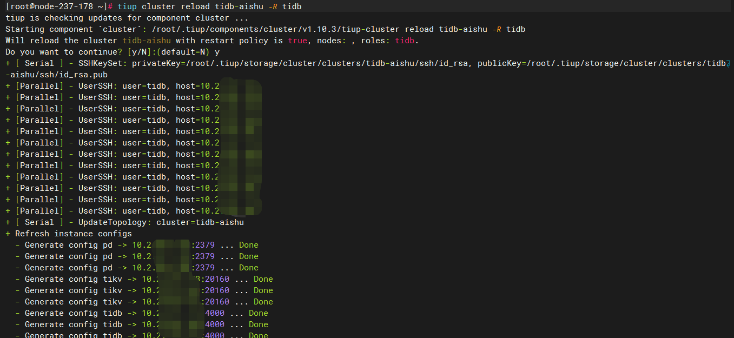Image resolution: width=734 pixels, height=338 pixels.
Task: Click the shell prompt [root@node-237-178 ~]#
Action: click(59, 6)
